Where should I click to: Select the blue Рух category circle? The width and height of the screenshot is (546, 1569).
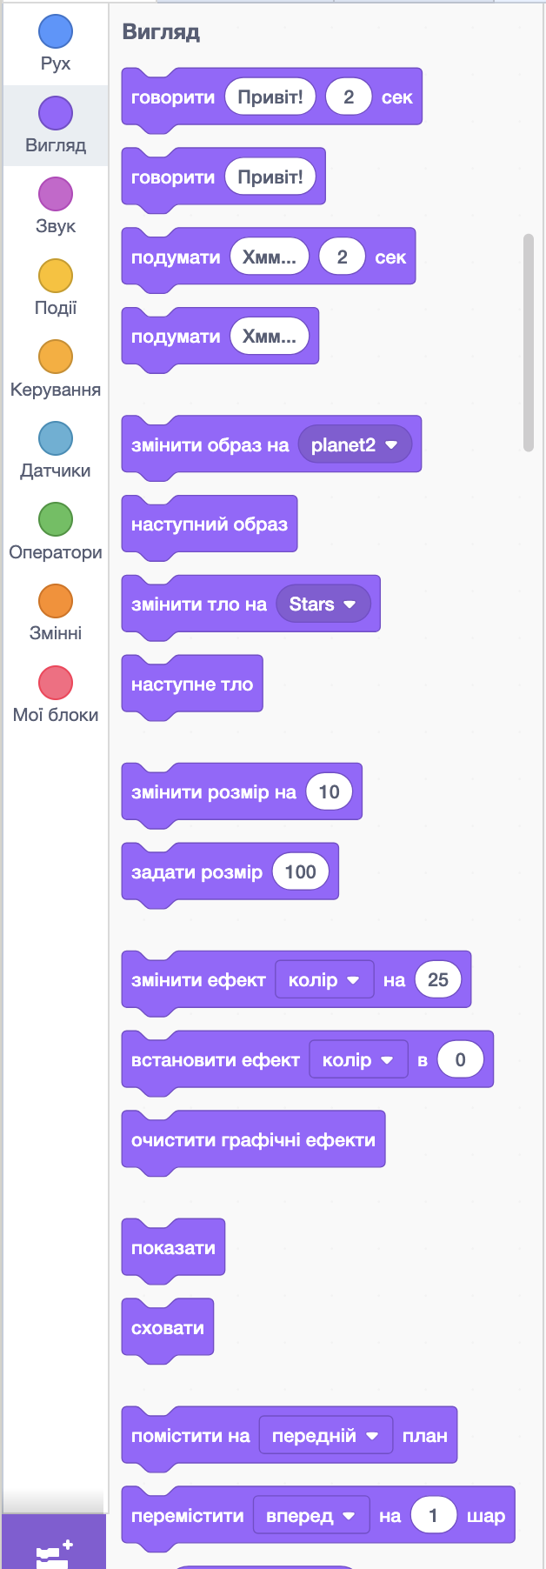pyautogui.click(x=56, y=32)
